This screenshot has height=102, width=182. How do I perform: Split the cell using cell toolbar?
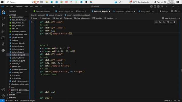pyautogui.click(x=168, y=22)
